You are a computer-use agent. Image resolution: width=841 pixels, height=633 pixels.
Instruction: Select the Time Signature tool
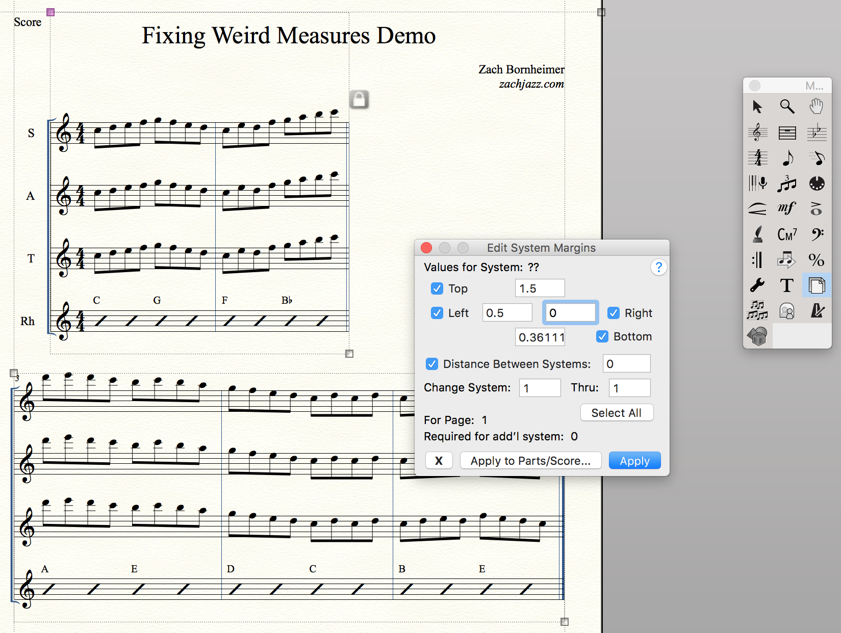click(x=758, y=158)
